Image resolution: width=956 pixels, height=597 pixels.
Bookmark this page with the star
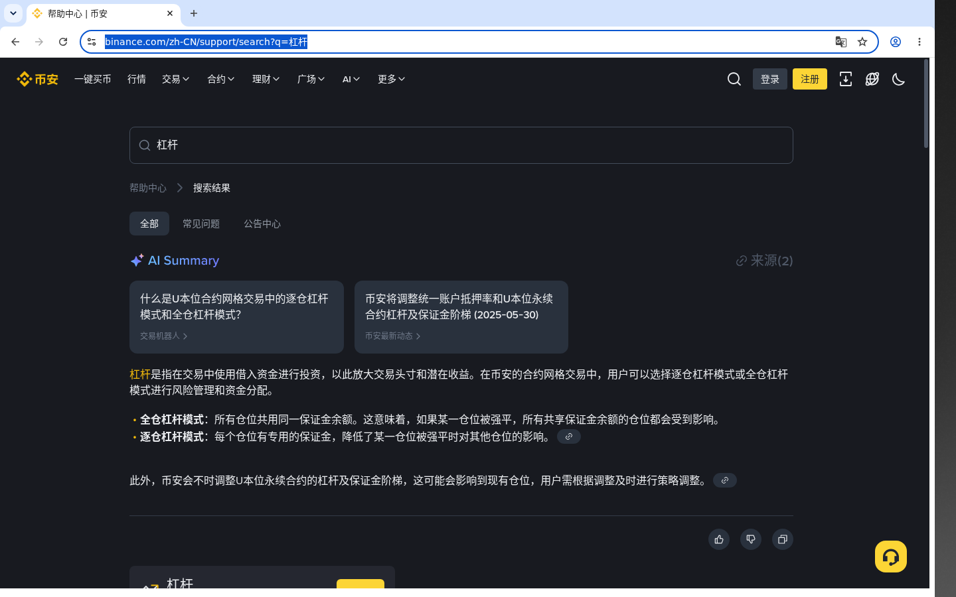[862, 42]
